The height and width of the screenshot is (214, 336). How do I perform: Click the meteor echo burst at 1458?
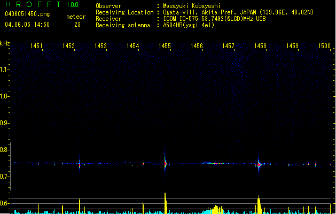(259, 165)
